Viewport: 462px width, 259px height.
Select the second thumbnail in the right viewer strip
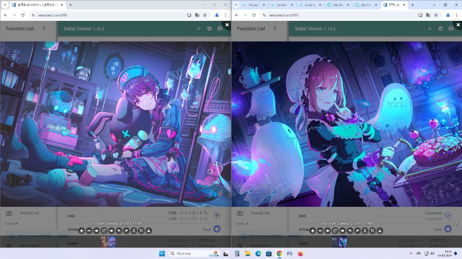pyautogui.click(x=343, y=242)
